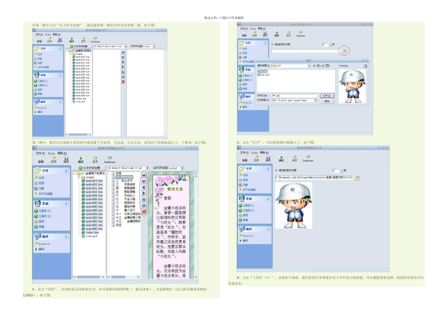Open 文件类型 dropdown in 打开 dialog
The width and height of the screenshot is (448, 317).
point(315,100)
